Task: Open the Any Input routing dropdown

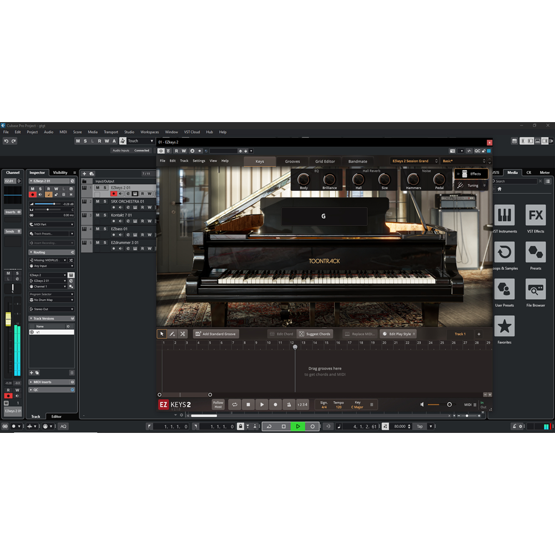Action: (x=52, y=266)
